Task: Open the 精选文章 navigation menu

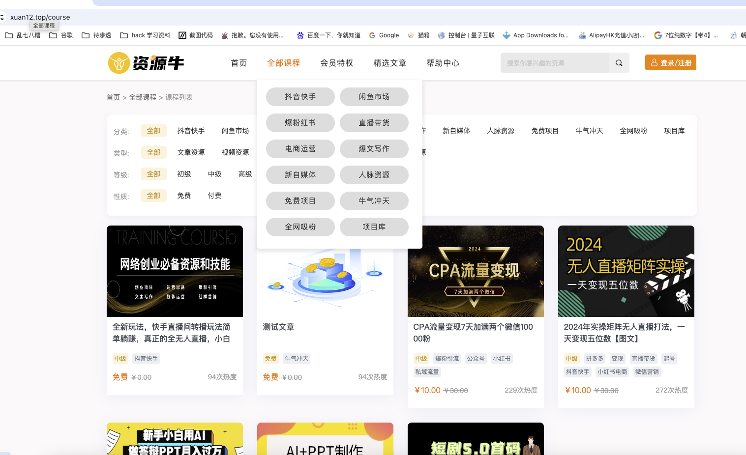Action: click(389, 63)
